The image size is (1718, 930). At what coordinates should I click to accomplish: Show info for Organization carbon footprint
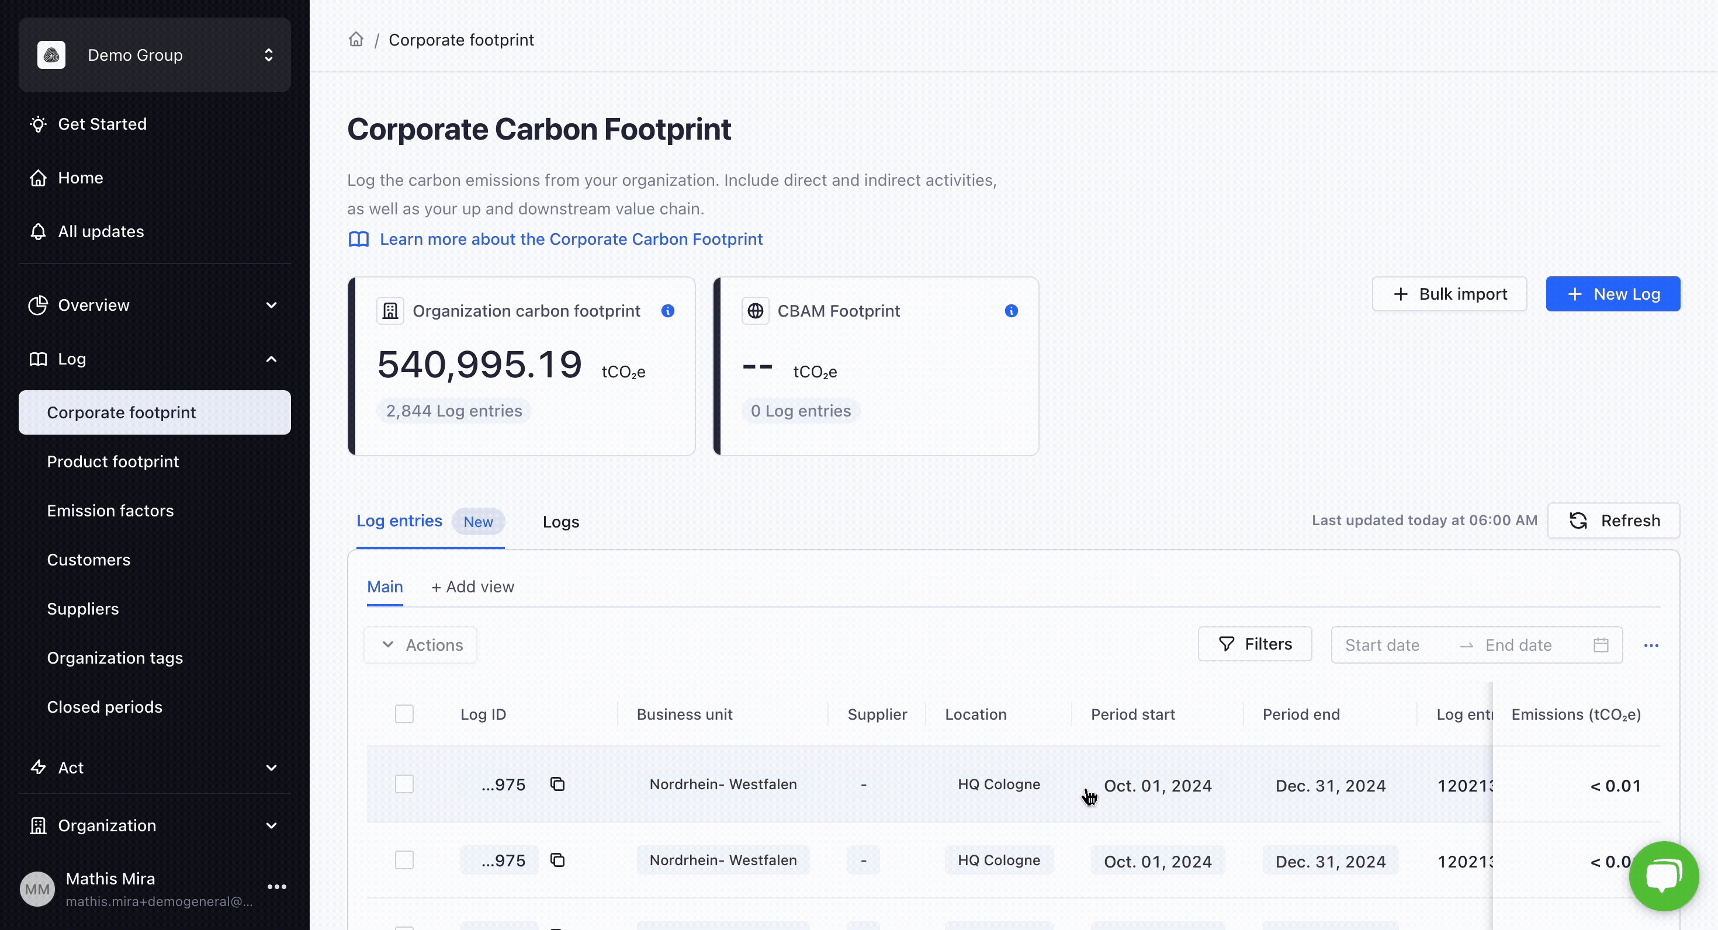click(x=667, y=311)
